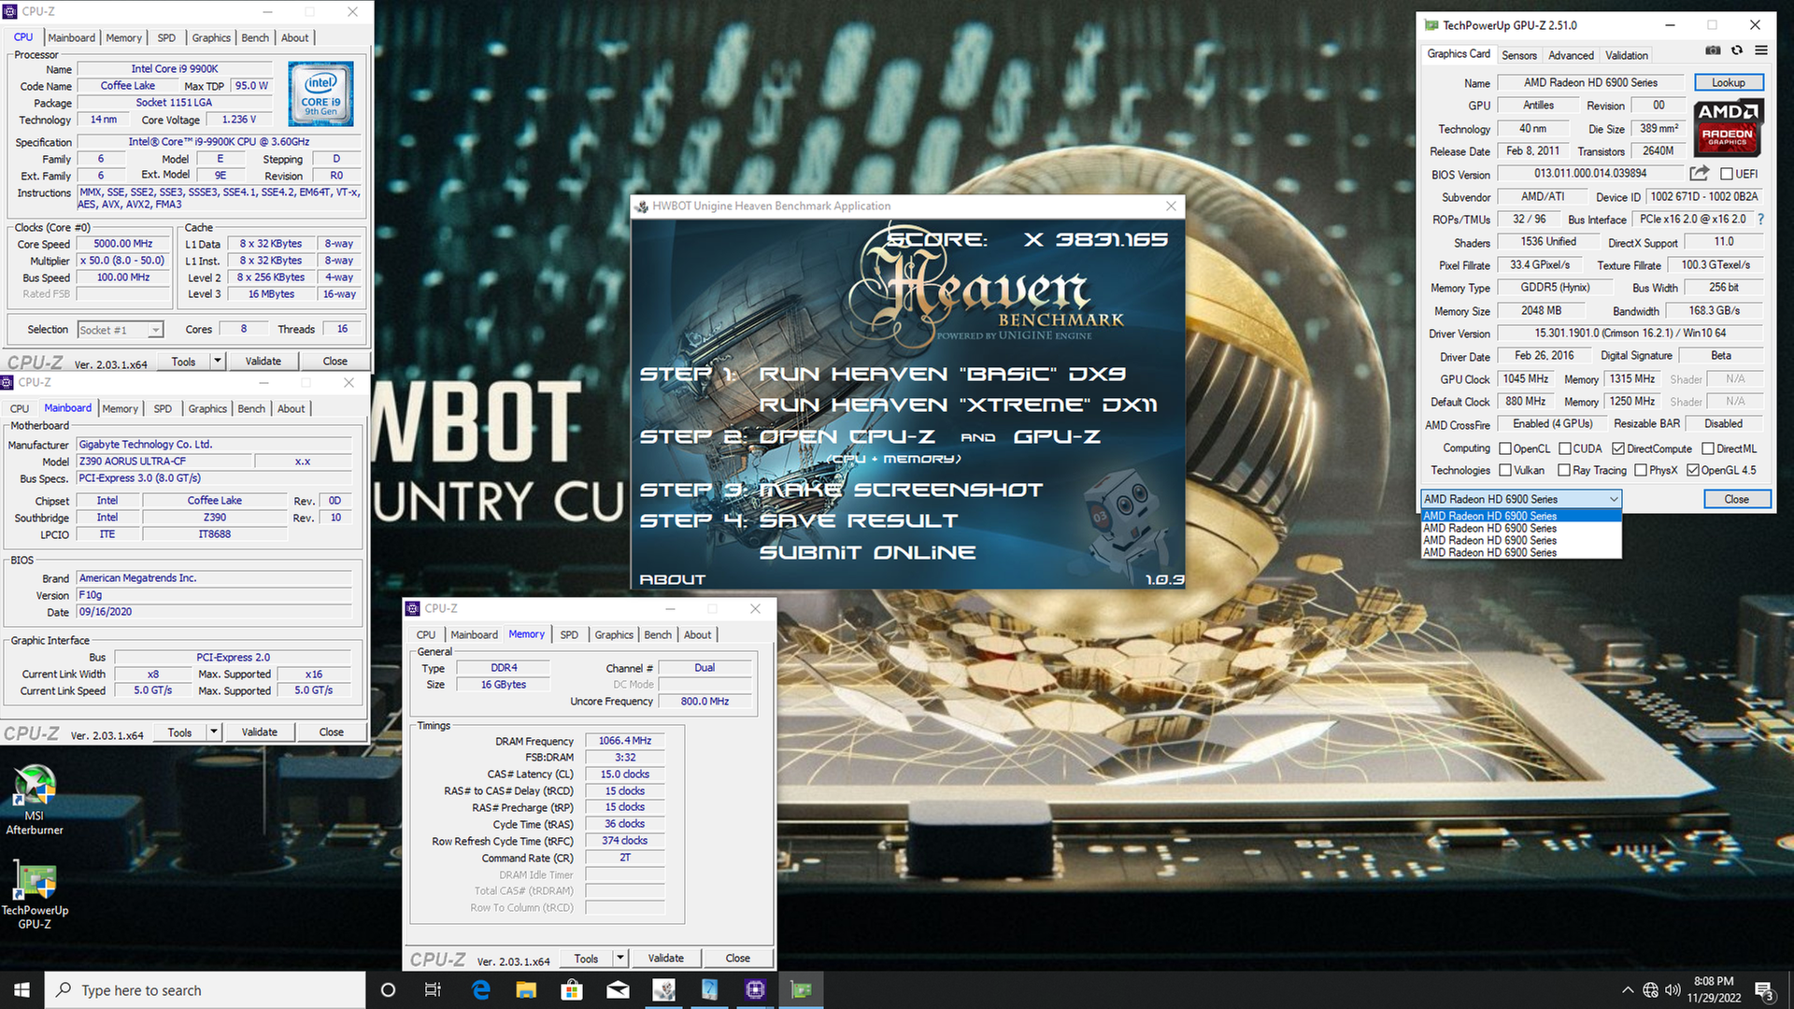The width and height of the screenshot is (1794, 1009).
Task: Show hidden tray icons chevron
Action: pos(1628,990)
